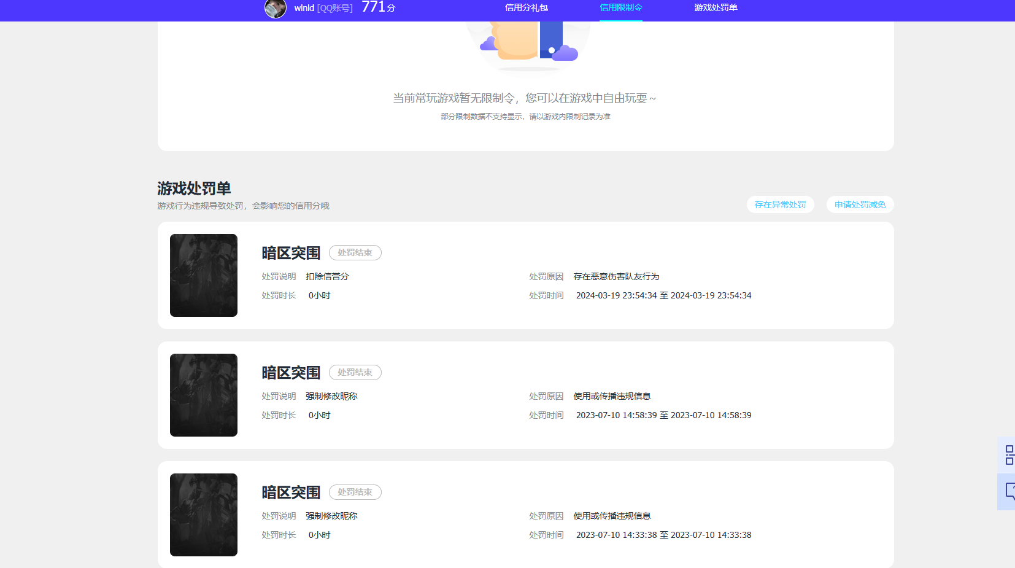This screenshot has width=1015, height=568.
Task: Click 处罚结束 badge on the 14:33:38 record
Action: click(355, 492)
